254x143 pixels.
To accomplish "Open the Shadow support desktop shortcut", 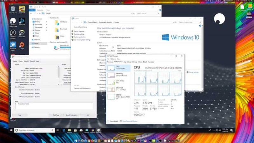I will [13, 34].
